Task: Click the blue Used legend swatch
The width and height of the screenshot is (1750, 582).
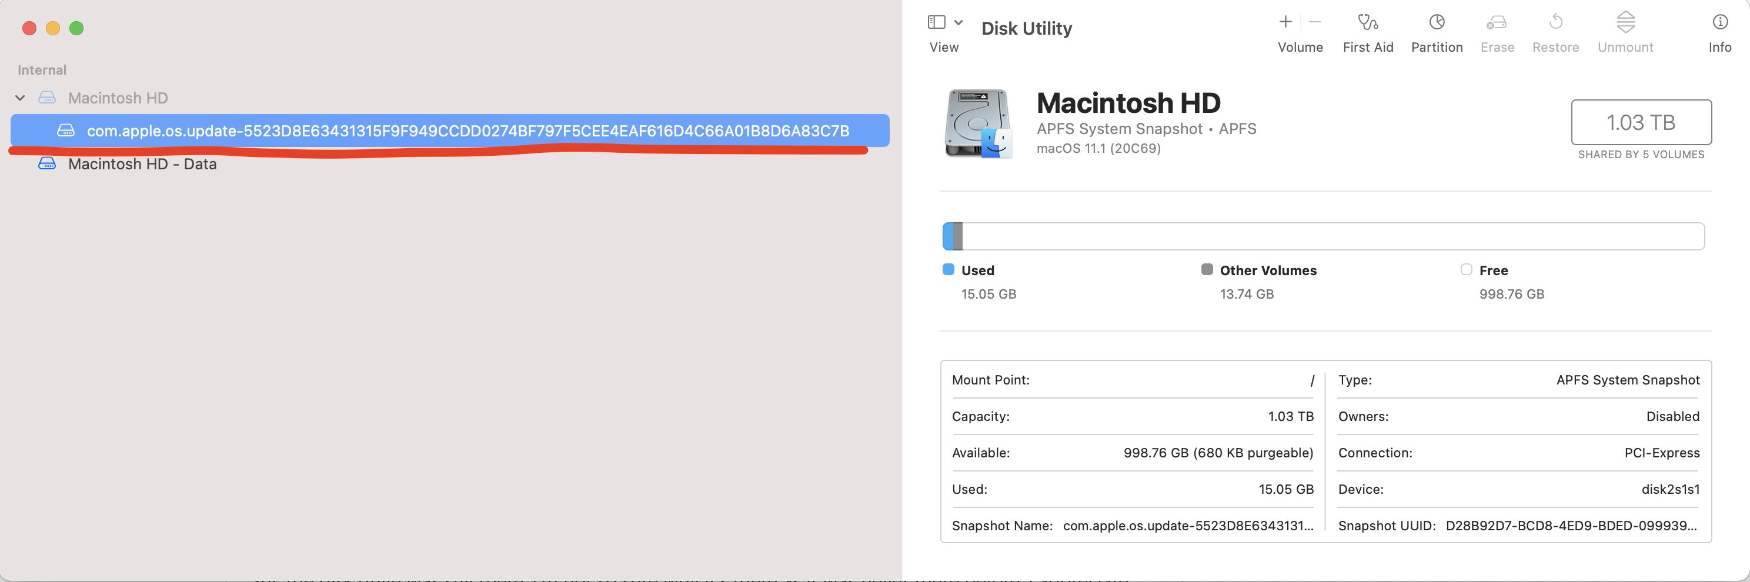Action: 949,270
